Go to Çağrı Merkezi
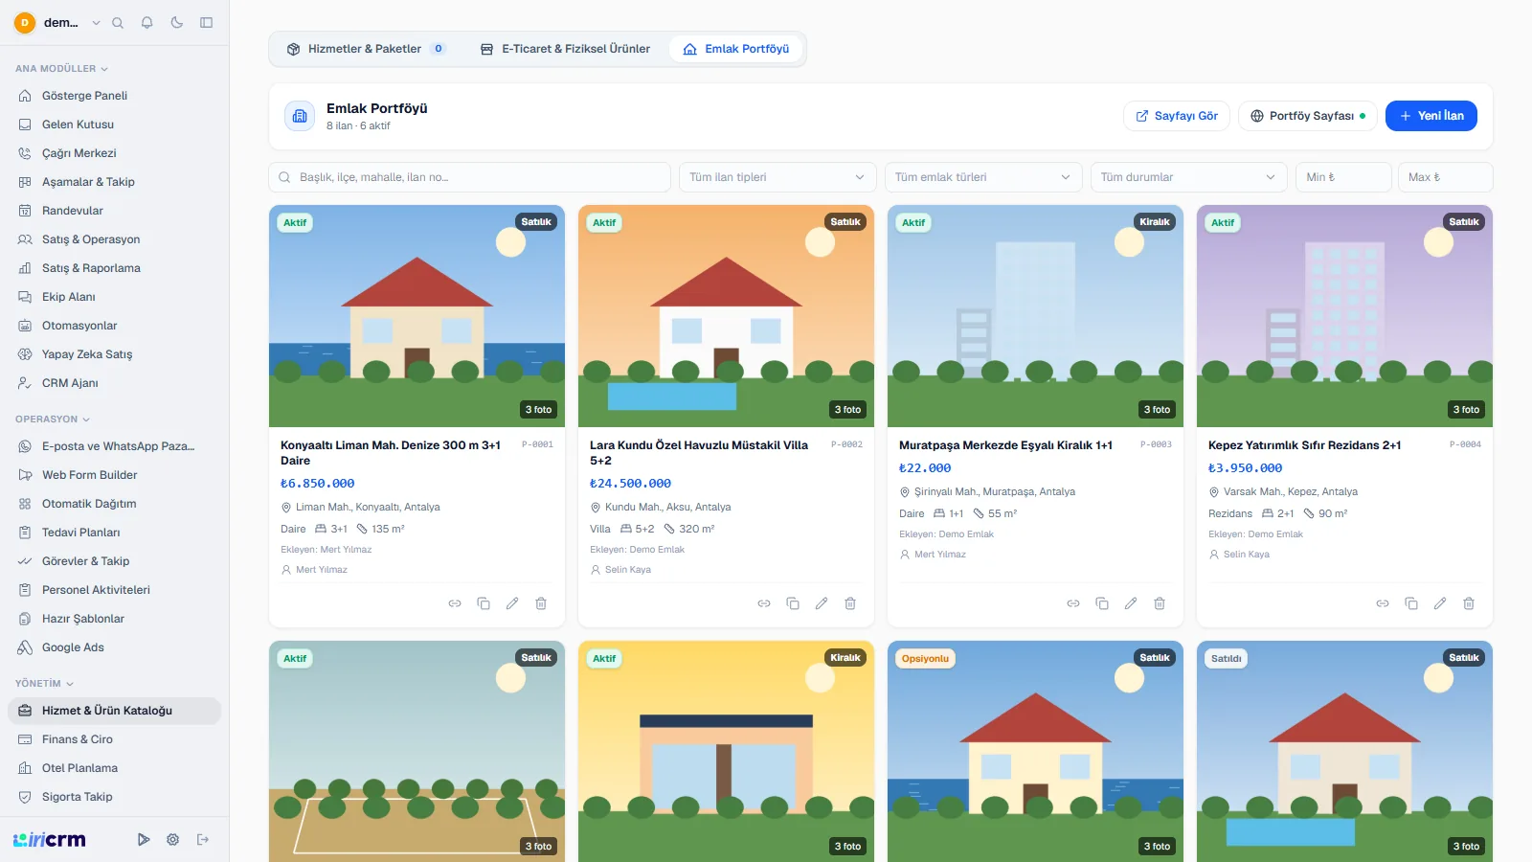Viewport: 1532px width, 862px height. coord(114,153)
